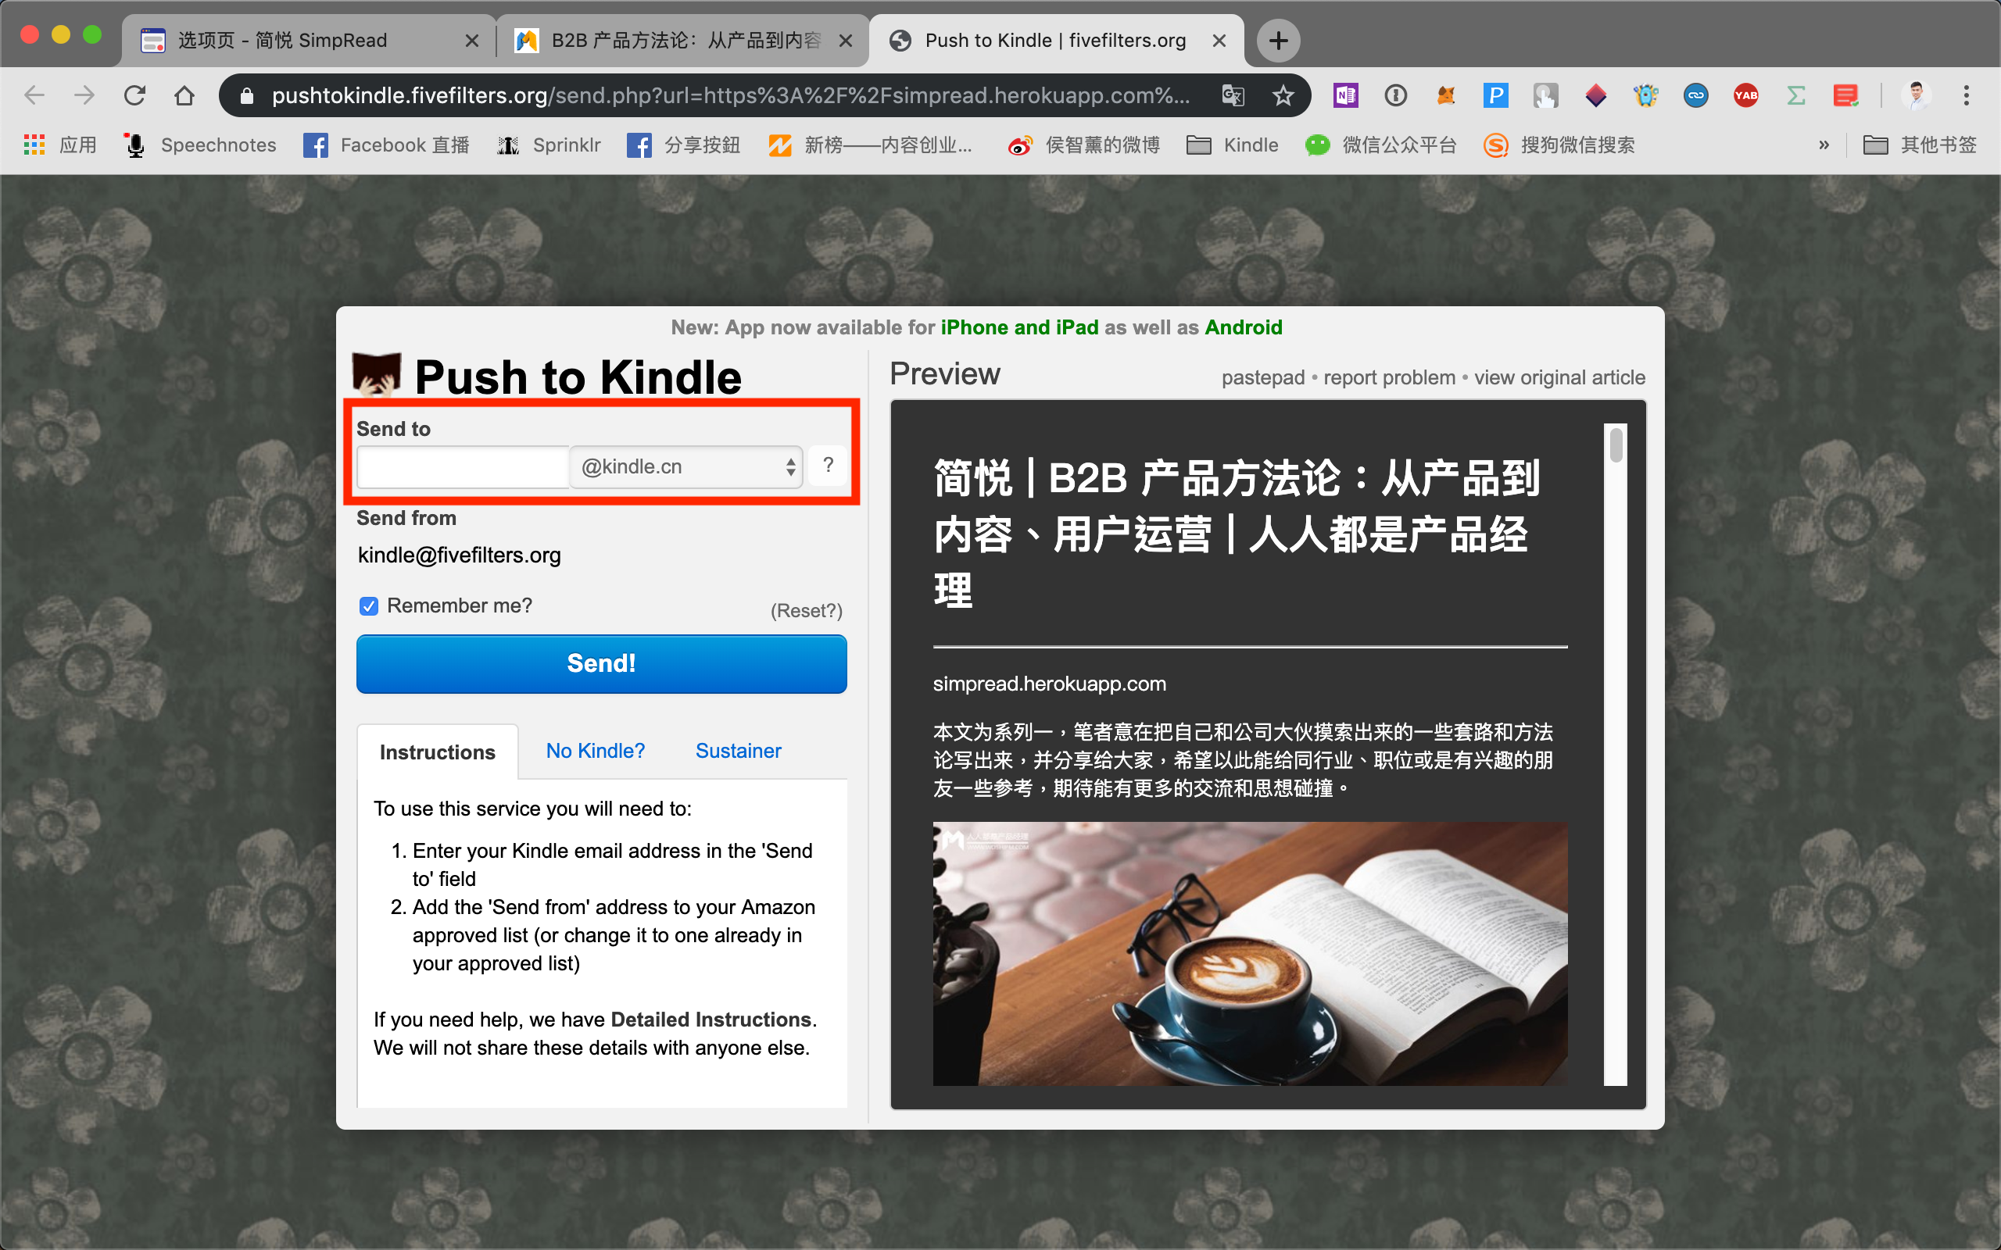Reload the current page
2001x1250 pixels.
click(x=134, y=96)
